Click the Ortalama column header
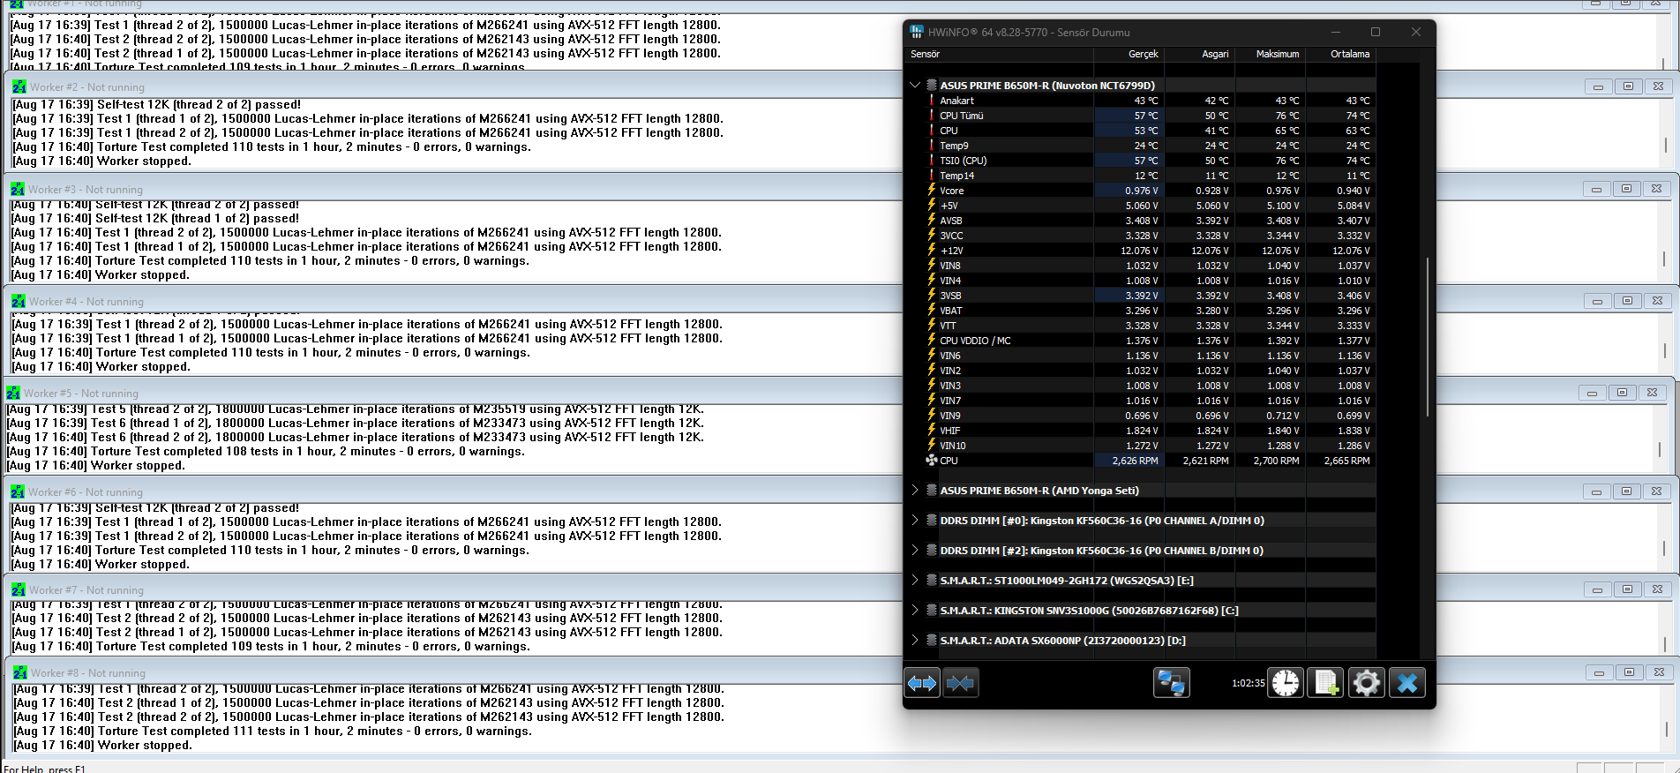Viewport: 1680px width, 773px height. pos(1341,54)
